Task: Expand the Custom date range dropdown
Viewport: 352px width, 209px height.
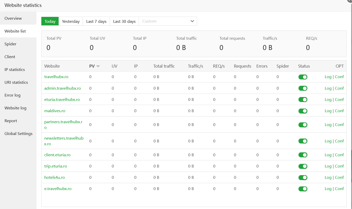Action: click(x=168, y=21)
